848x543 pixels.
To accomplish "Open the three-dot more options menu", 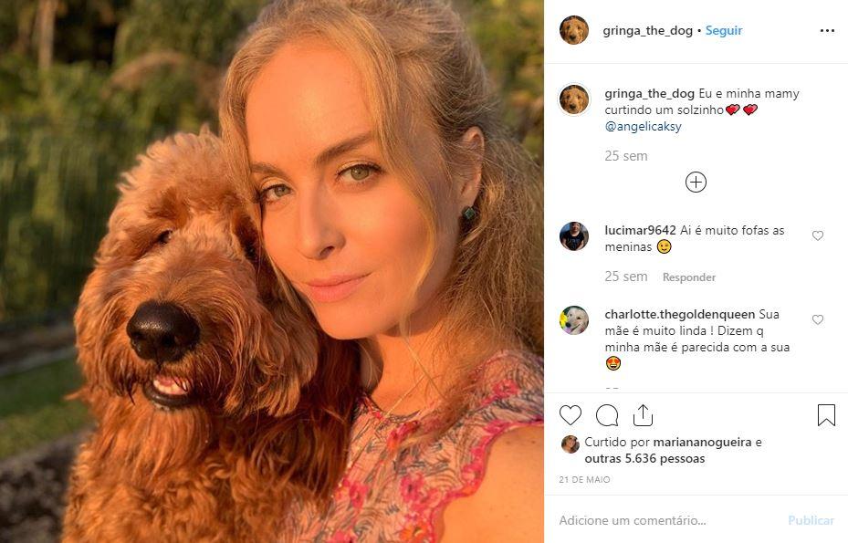I will pos(827,30).
